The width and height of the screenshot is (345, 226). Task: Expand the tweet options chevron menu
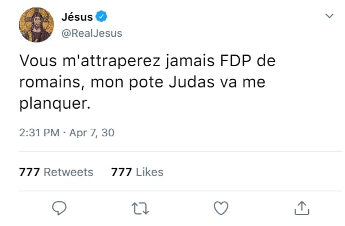pyautogui.click(x=329, y=16)
